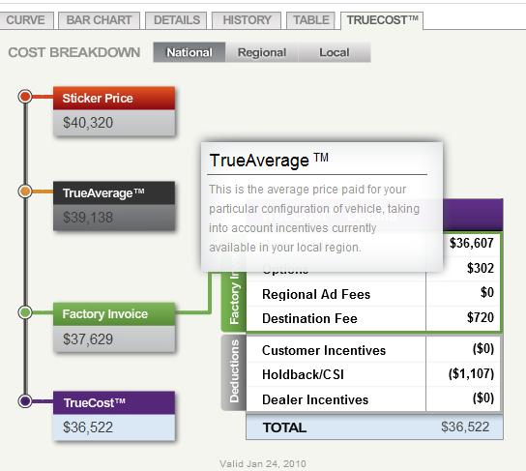The width and height of the screenshot is (526, 471).
Task: Click the purple TrueCost node circle
Action: (25, 401)
